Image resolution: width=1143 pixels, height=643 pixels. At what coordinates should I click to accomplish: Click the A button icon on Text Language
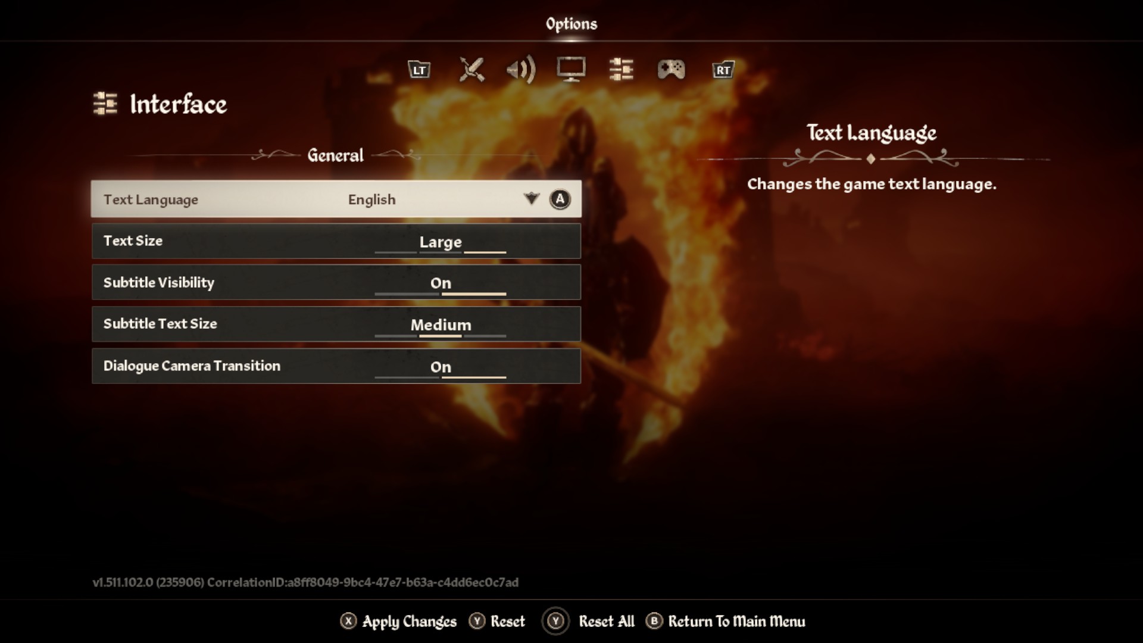[x=560, y=199]
